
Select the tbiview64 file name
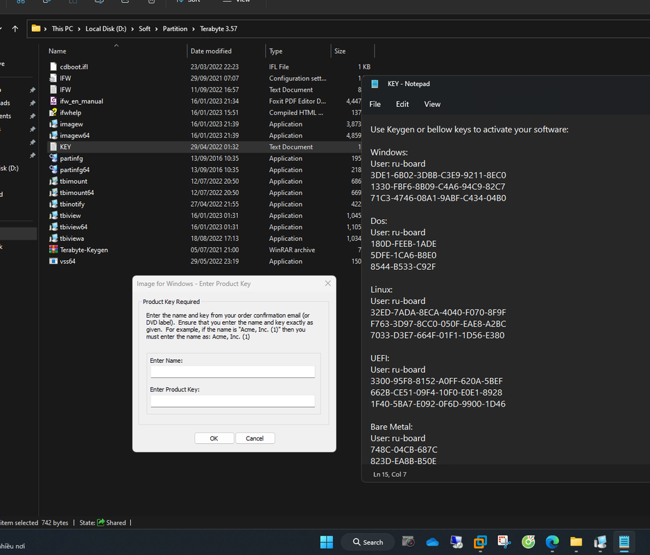pyautogui.click(x=74, y=227)
